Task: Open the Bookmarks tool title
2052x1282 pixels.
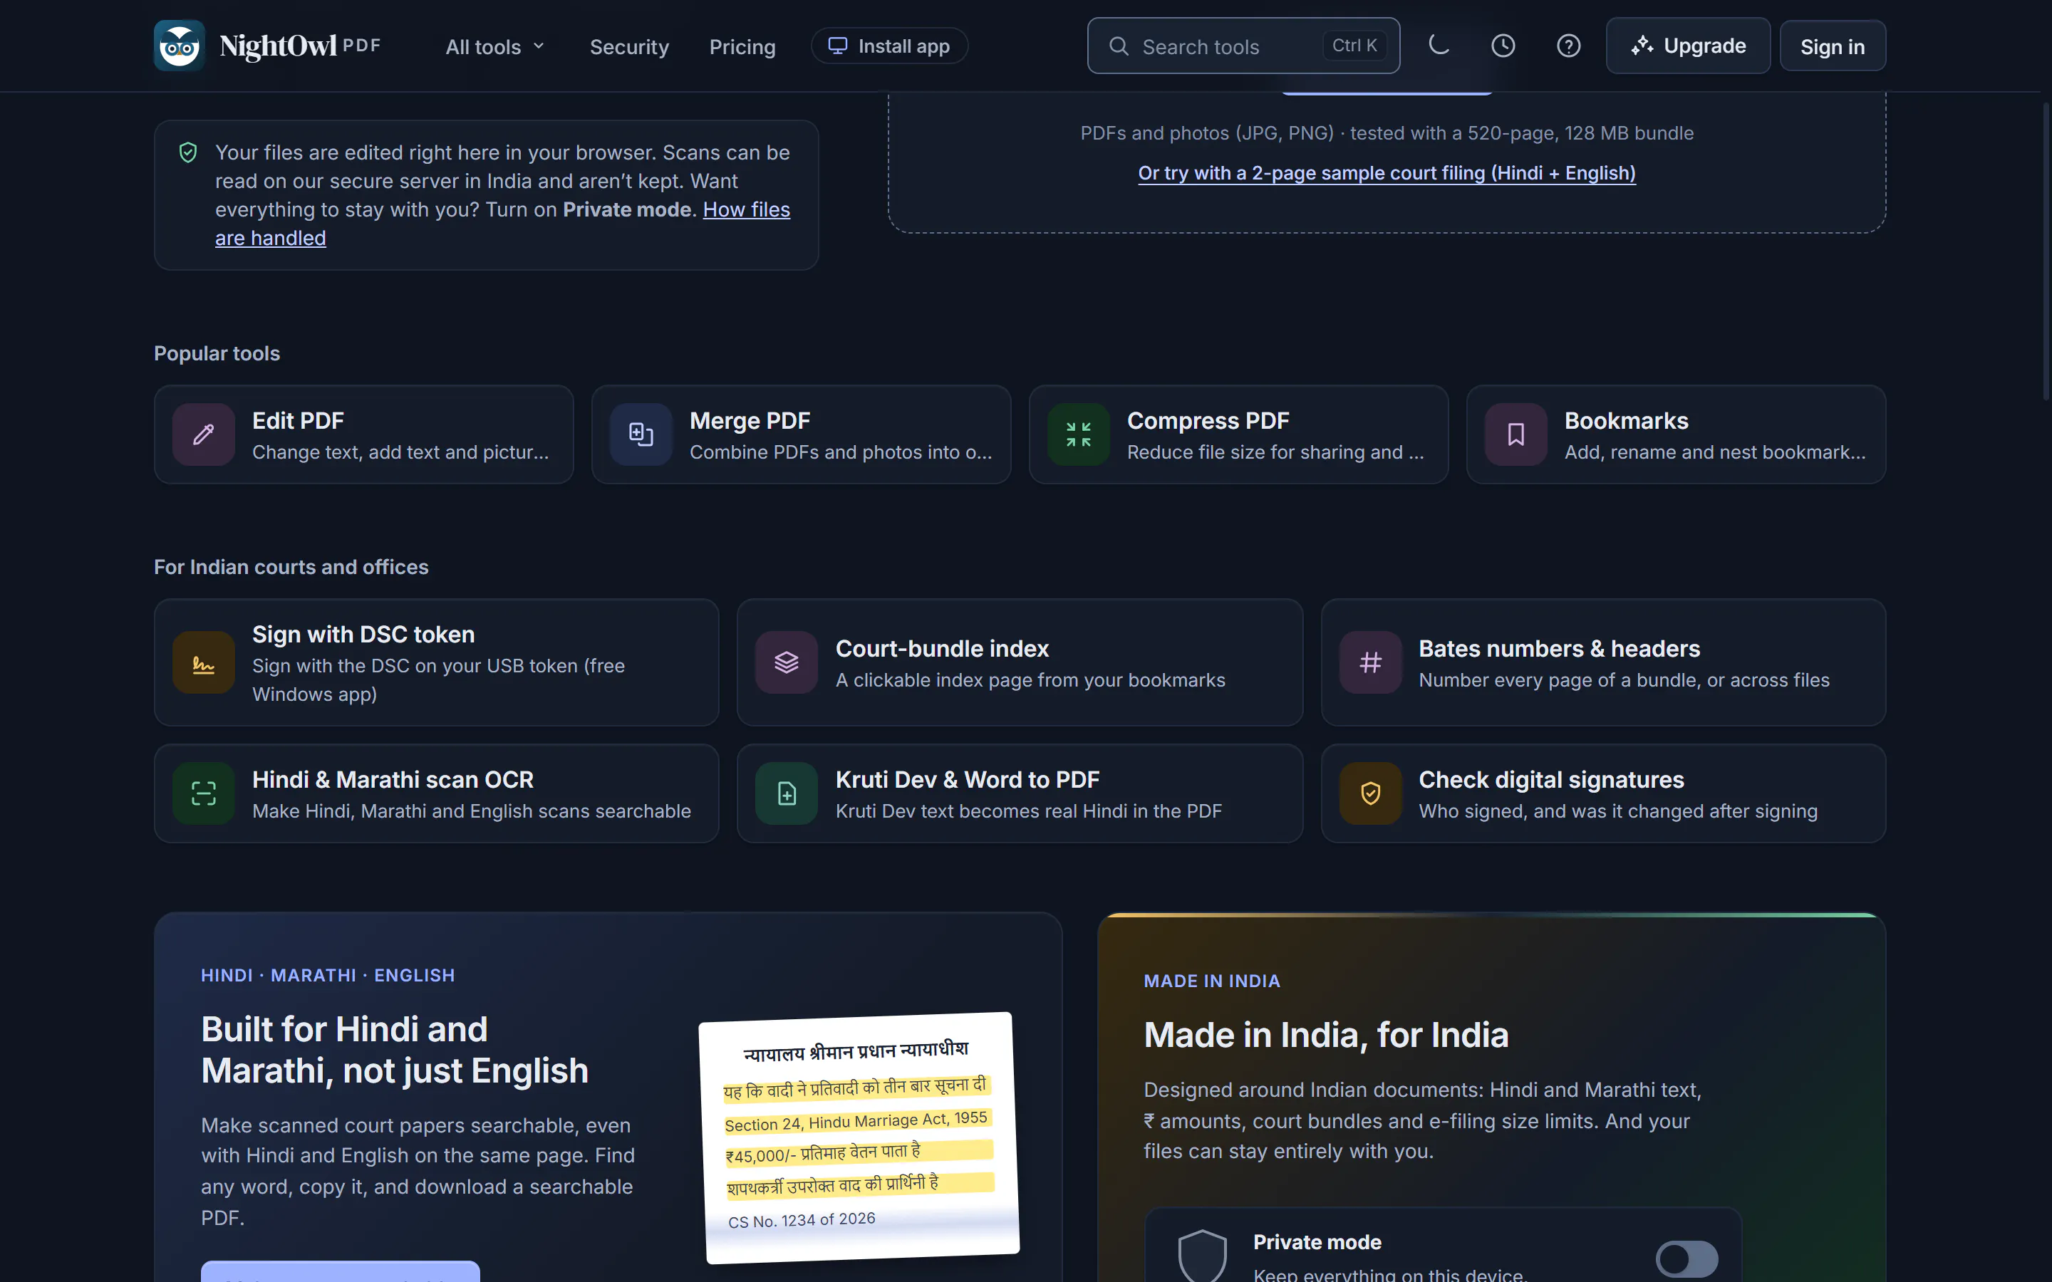Action: click(x=1625, y=420)
